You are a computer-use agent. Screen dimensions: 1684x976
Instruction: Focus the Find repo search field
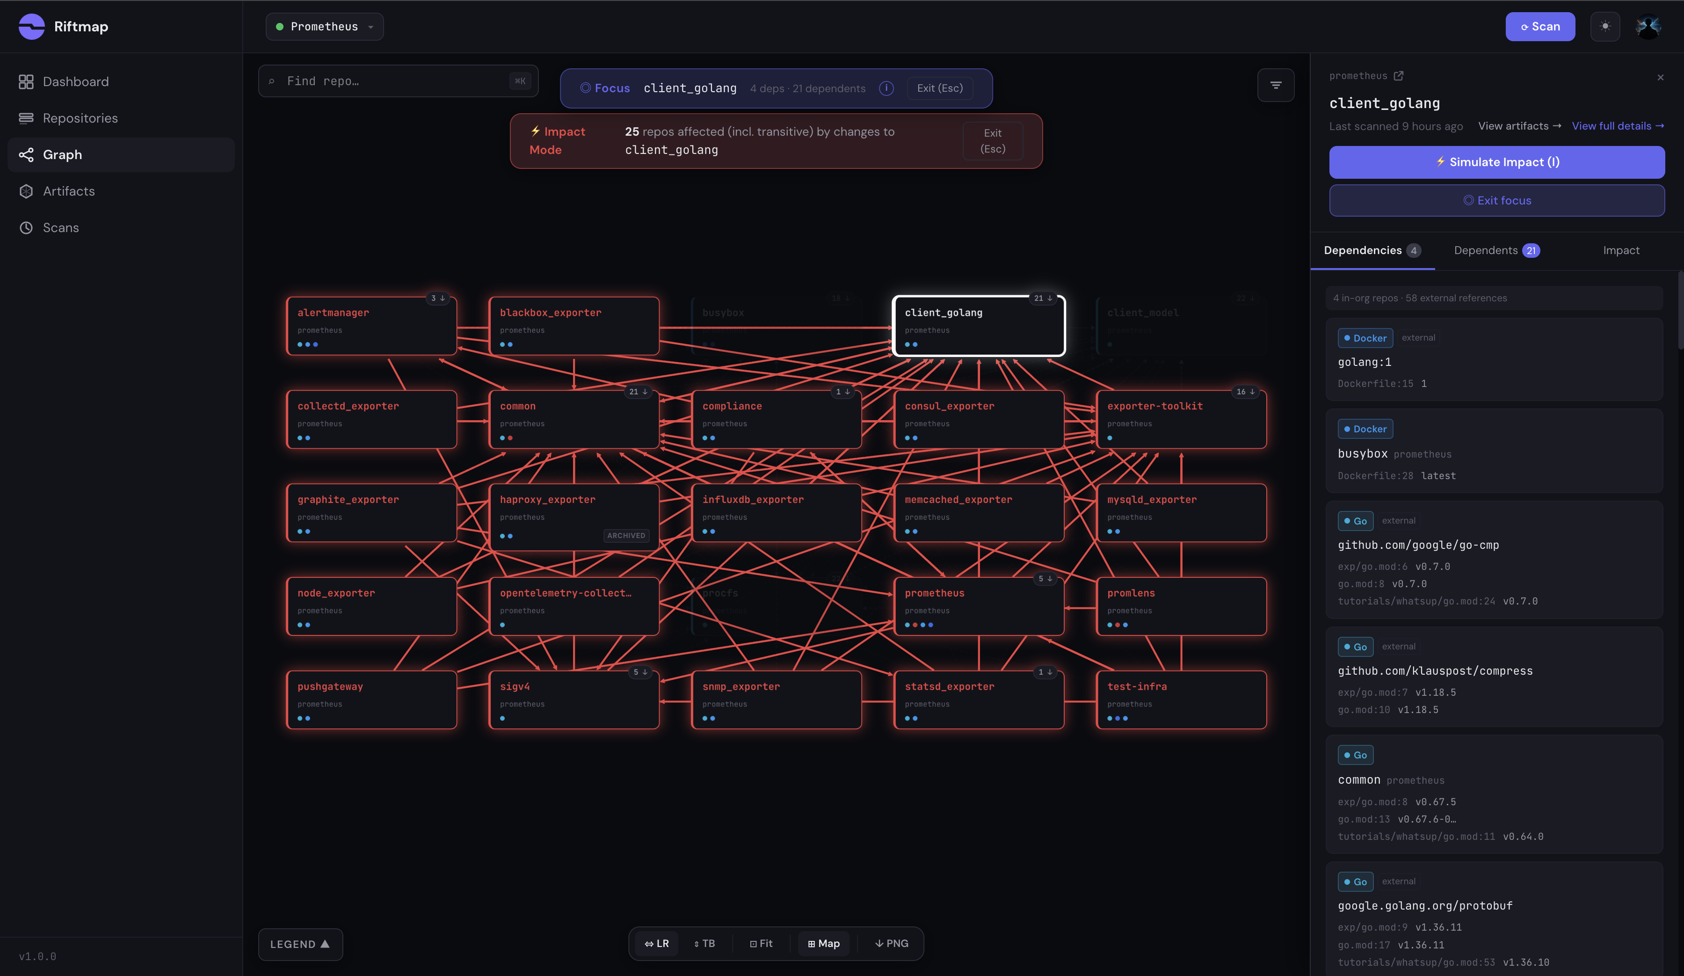pyautogui.click(x=398, y=81)
